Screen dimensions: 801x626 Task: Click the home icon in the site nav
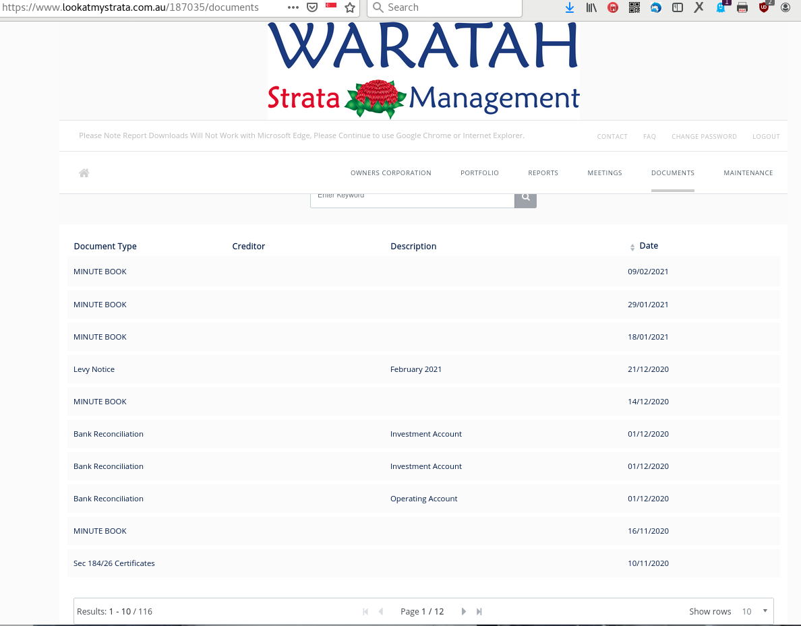tap(84, 173)
